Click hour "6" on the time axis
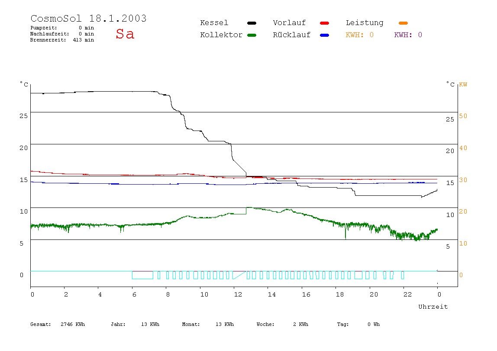Screen dimensions: 497x351 tap(134, 294)
